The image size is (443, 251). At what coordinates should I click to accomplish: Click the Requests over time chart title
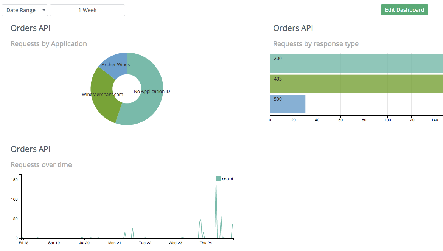(41, 164)
